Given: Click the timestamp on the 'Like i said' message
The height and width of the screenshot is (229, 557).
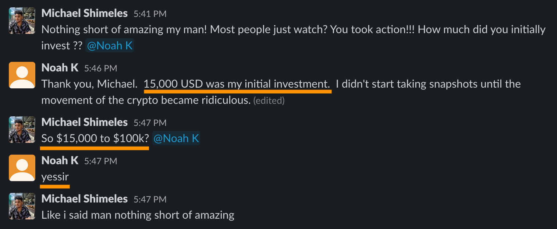Looking at the screenshot, I should [150, 199].
